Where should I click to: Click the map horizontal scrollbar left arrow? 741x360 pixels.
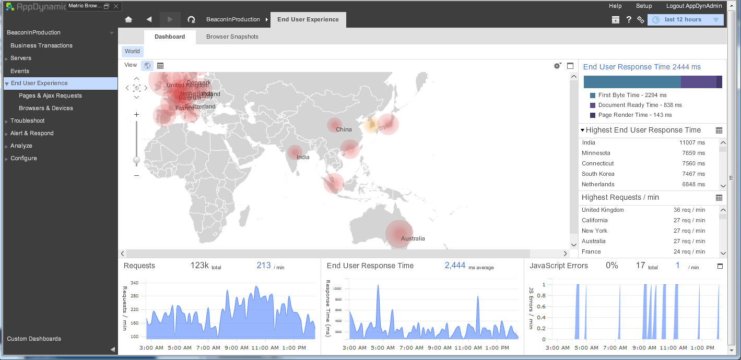pos(123,254)
